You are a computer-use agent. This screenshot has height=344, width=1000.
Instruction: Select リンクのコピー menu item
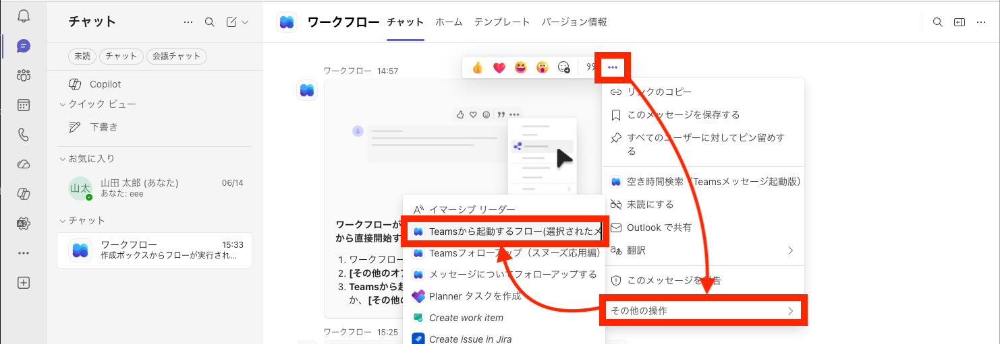coord(703,92)
